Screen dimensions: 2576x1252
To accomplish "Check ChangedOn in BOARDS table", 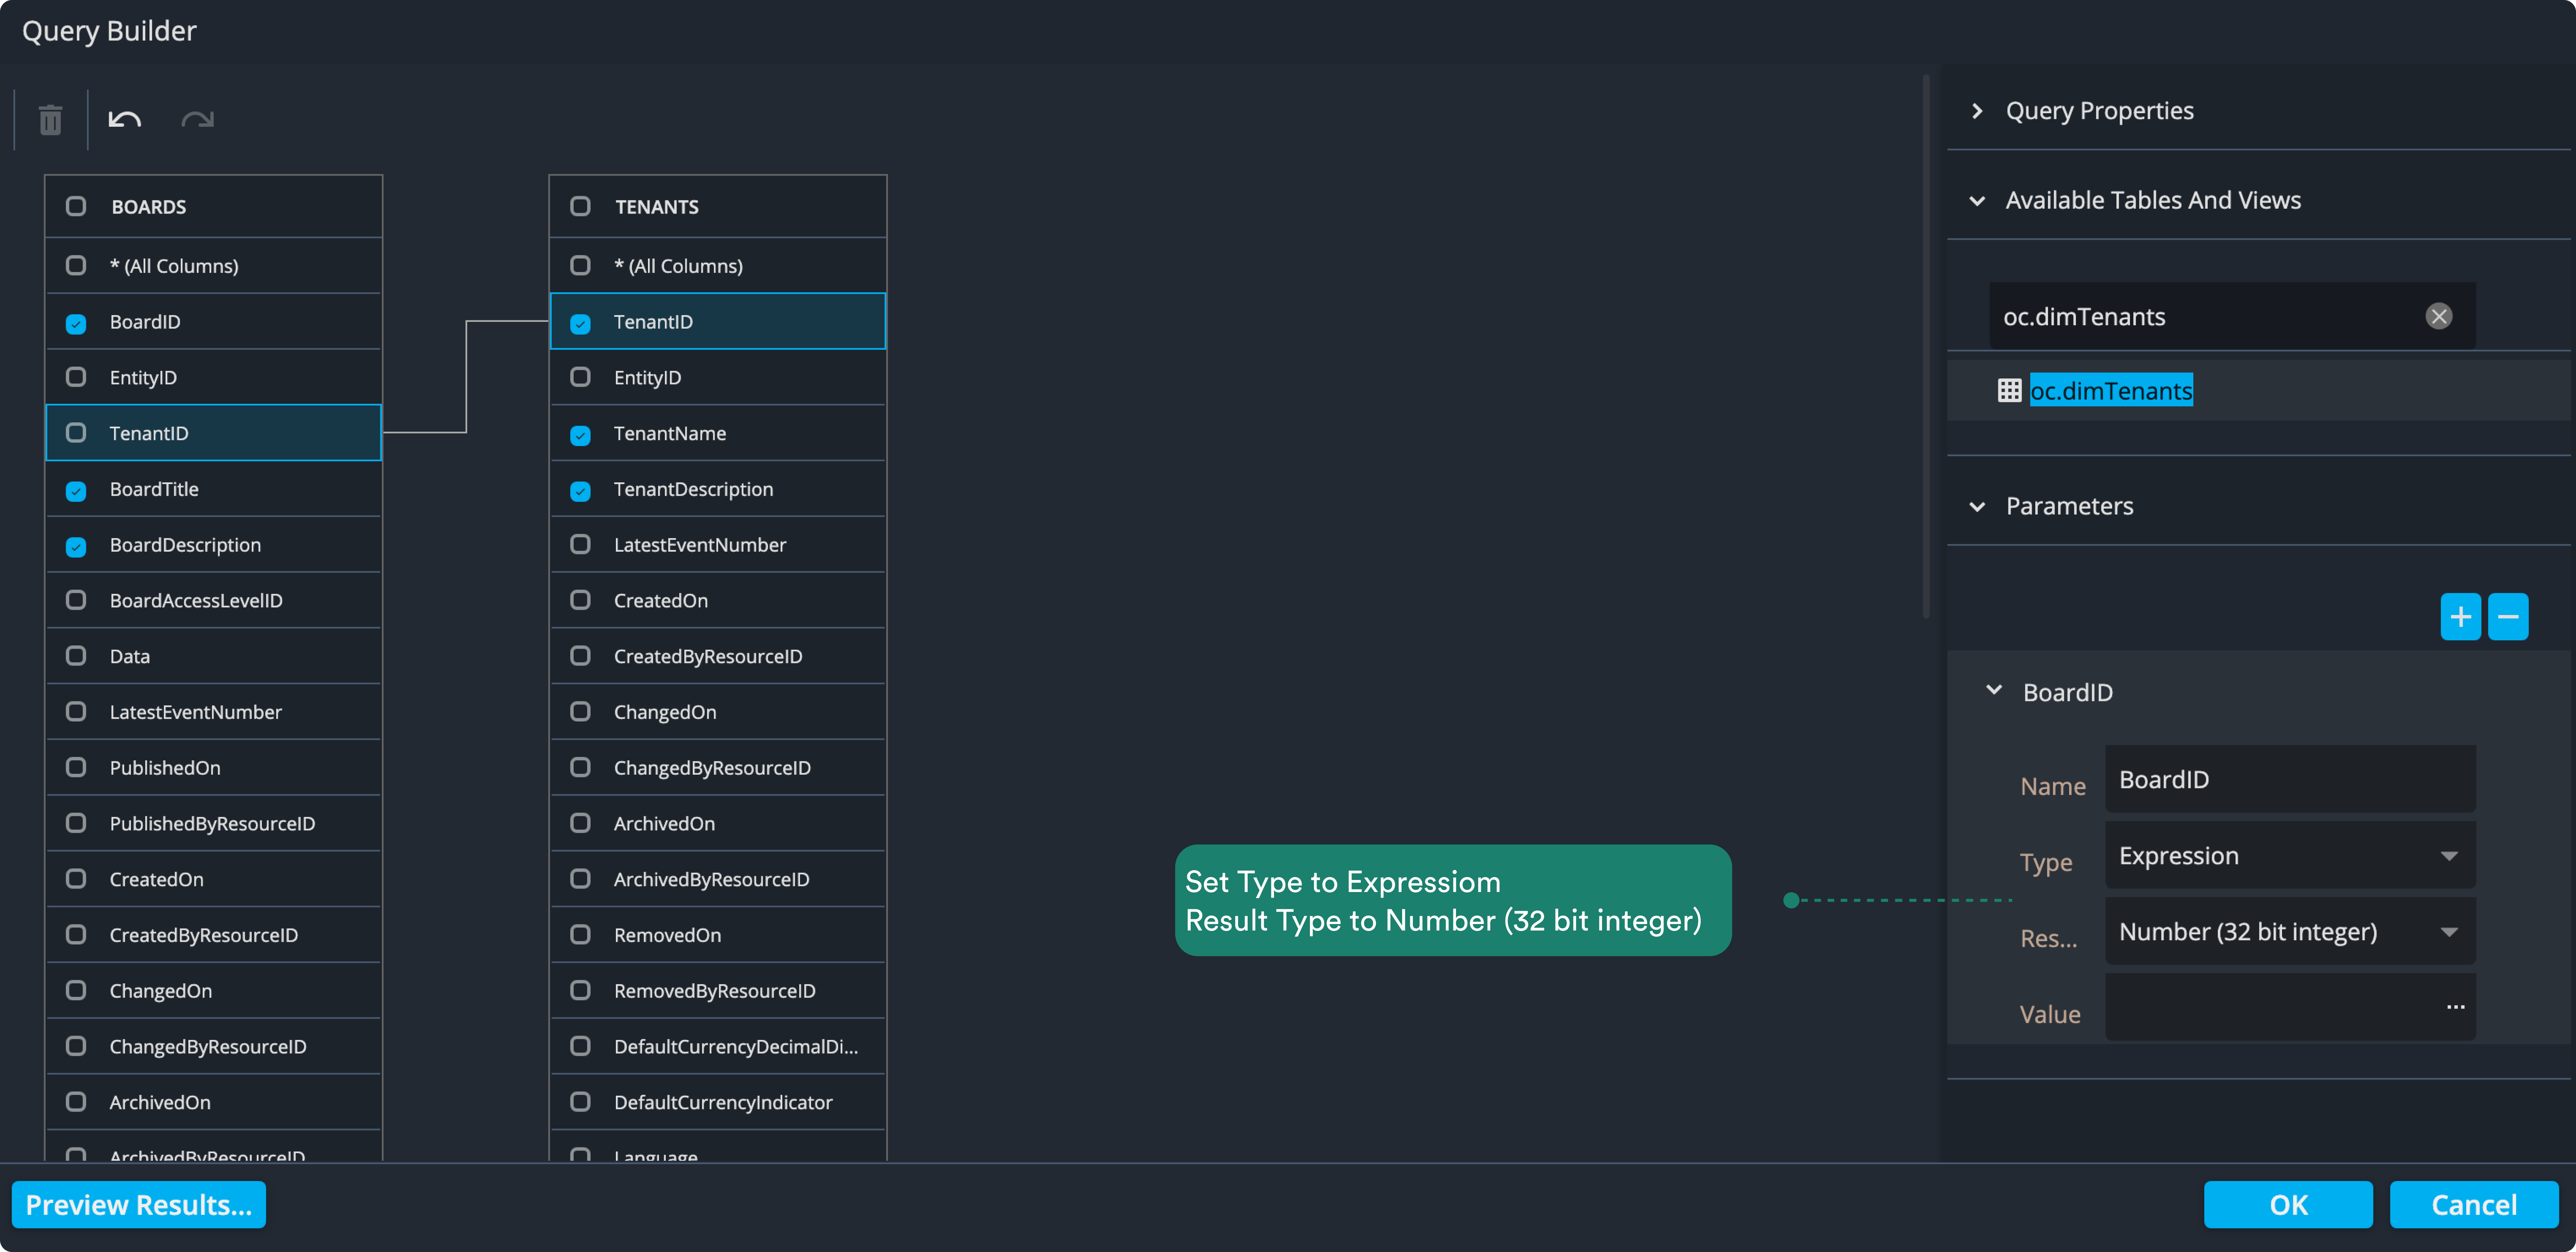I will pyautogui.click(x=76, y=990).
